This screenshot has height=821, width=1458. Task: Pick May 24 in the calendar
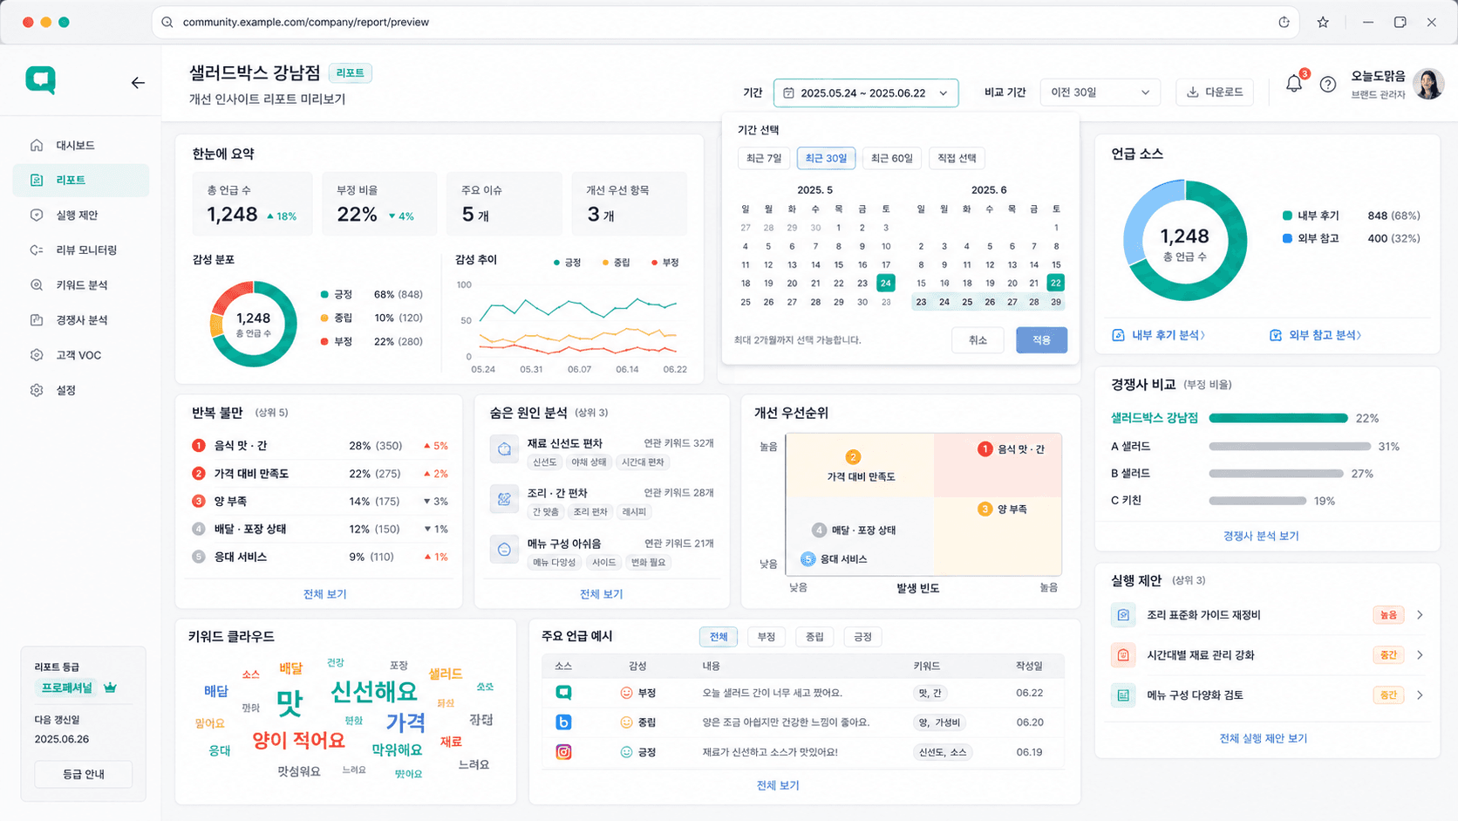886,283
